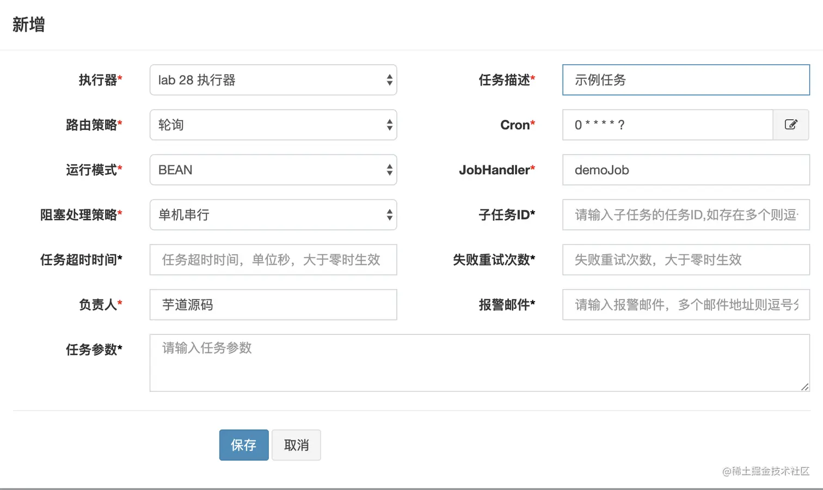Focus the 任务超时时间 input field
Image resolution: width=823 pixels, height=490 pixels.
[273, 260]
